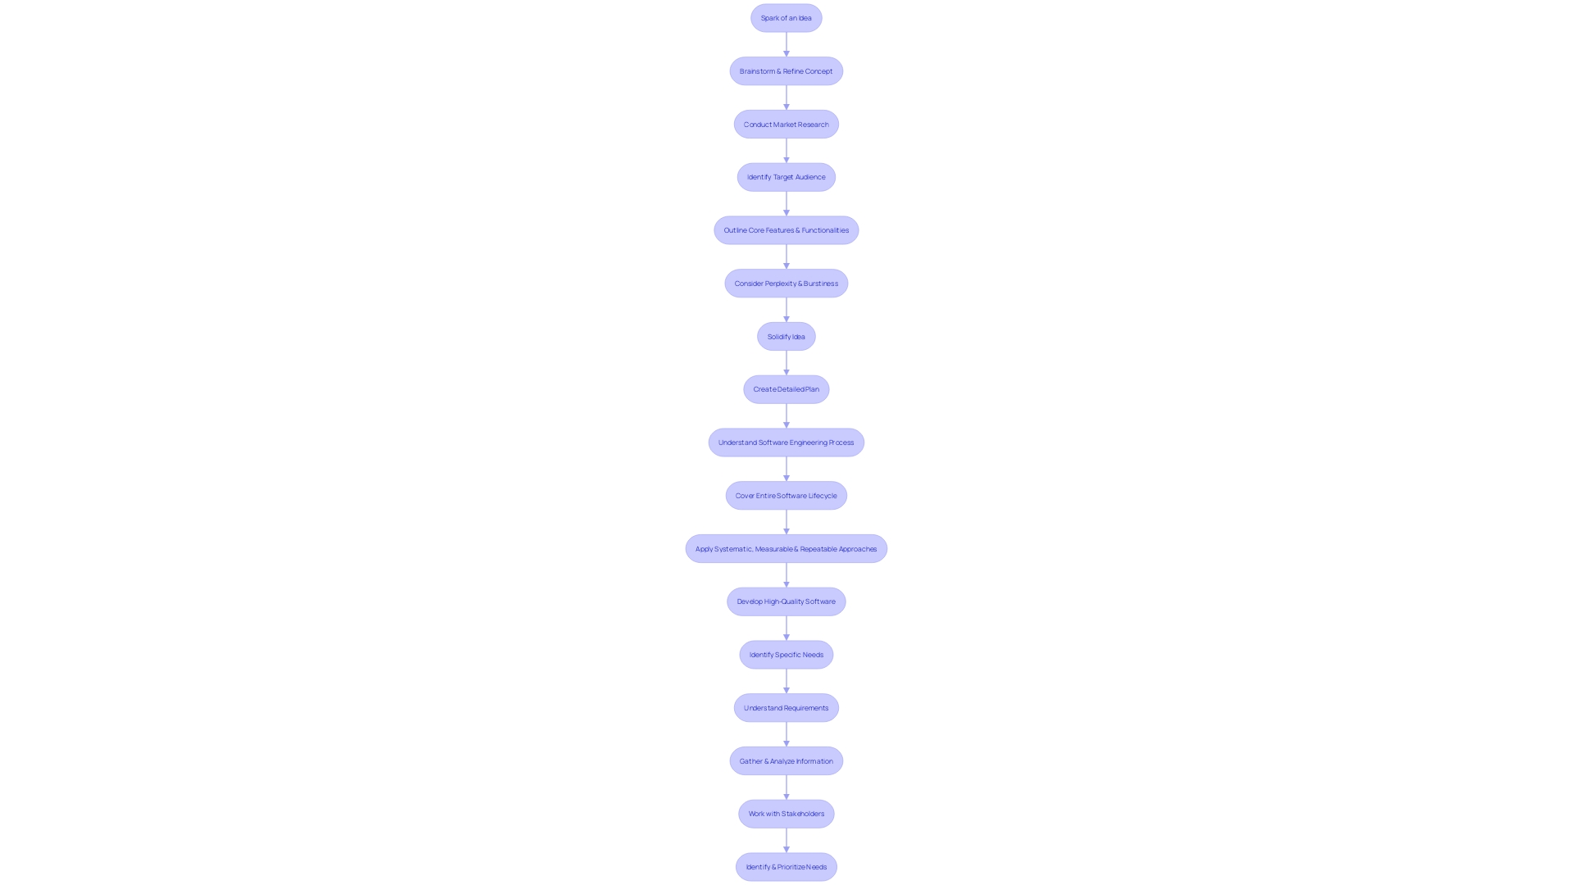Image resolution: width=1573 pixels, height=885 pixels.
Task: Select the 'Cover Entire Software Lifecycle' node
Action: click(786, 495)
